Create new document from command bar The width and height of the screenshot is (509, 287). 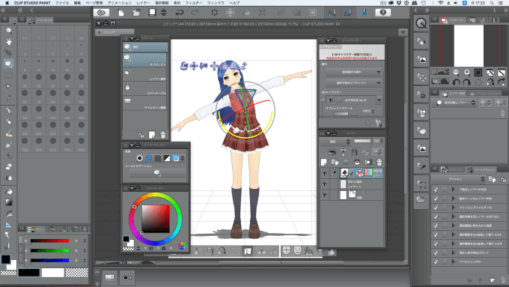pos(121,13)
